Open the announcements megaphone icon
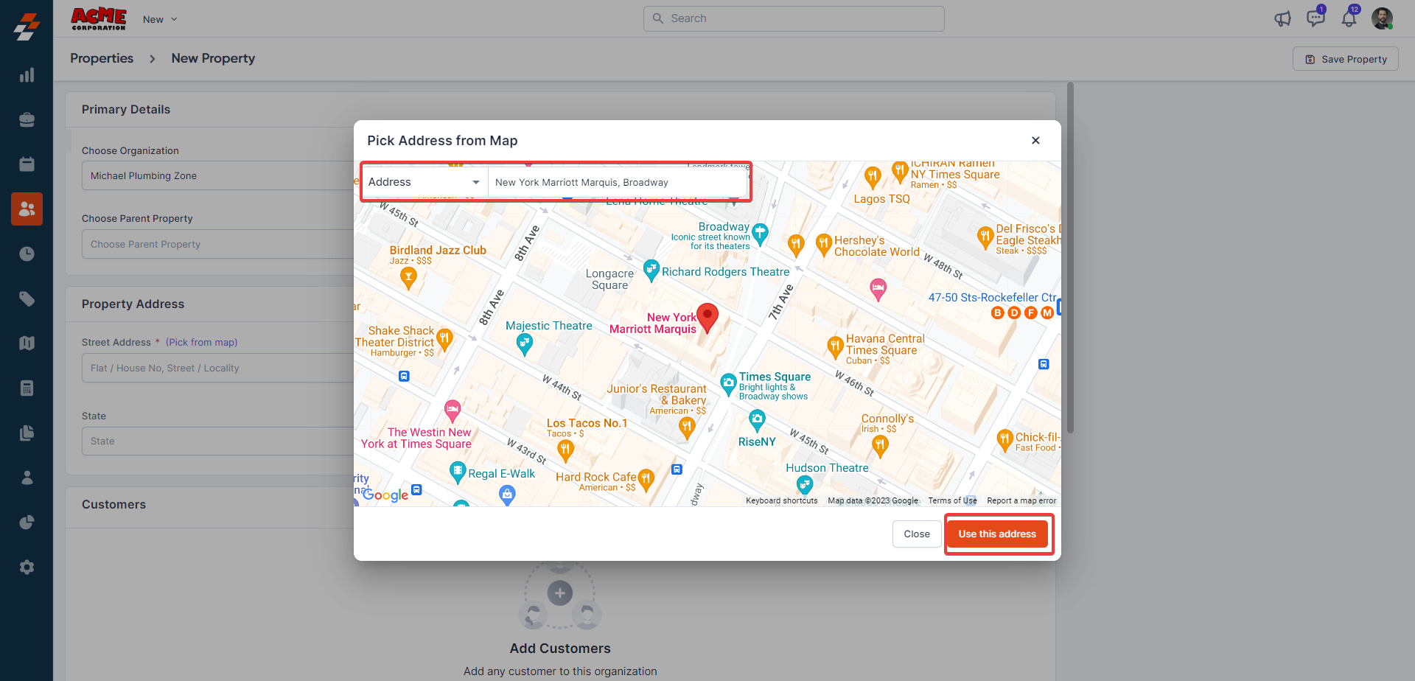Viewport: 1415px width, 681px height. pyautogui.click(x=1282, y=19)
